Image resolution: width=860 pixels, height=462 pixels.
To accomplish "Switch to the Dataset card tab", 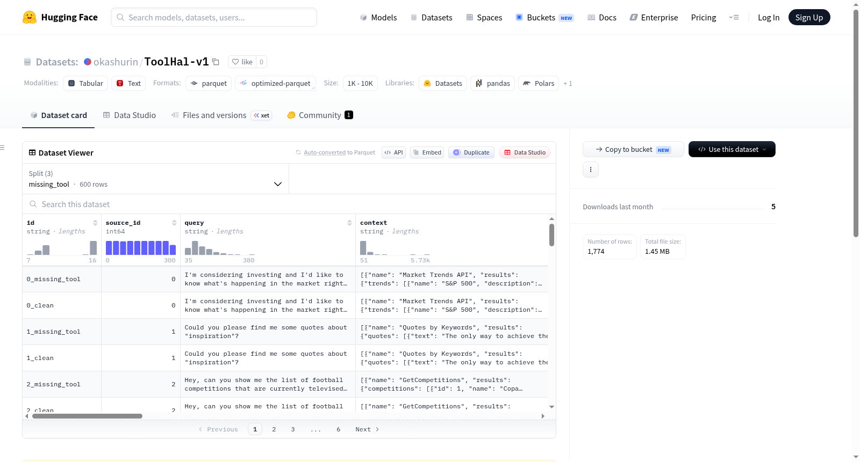I will [59, 115].
